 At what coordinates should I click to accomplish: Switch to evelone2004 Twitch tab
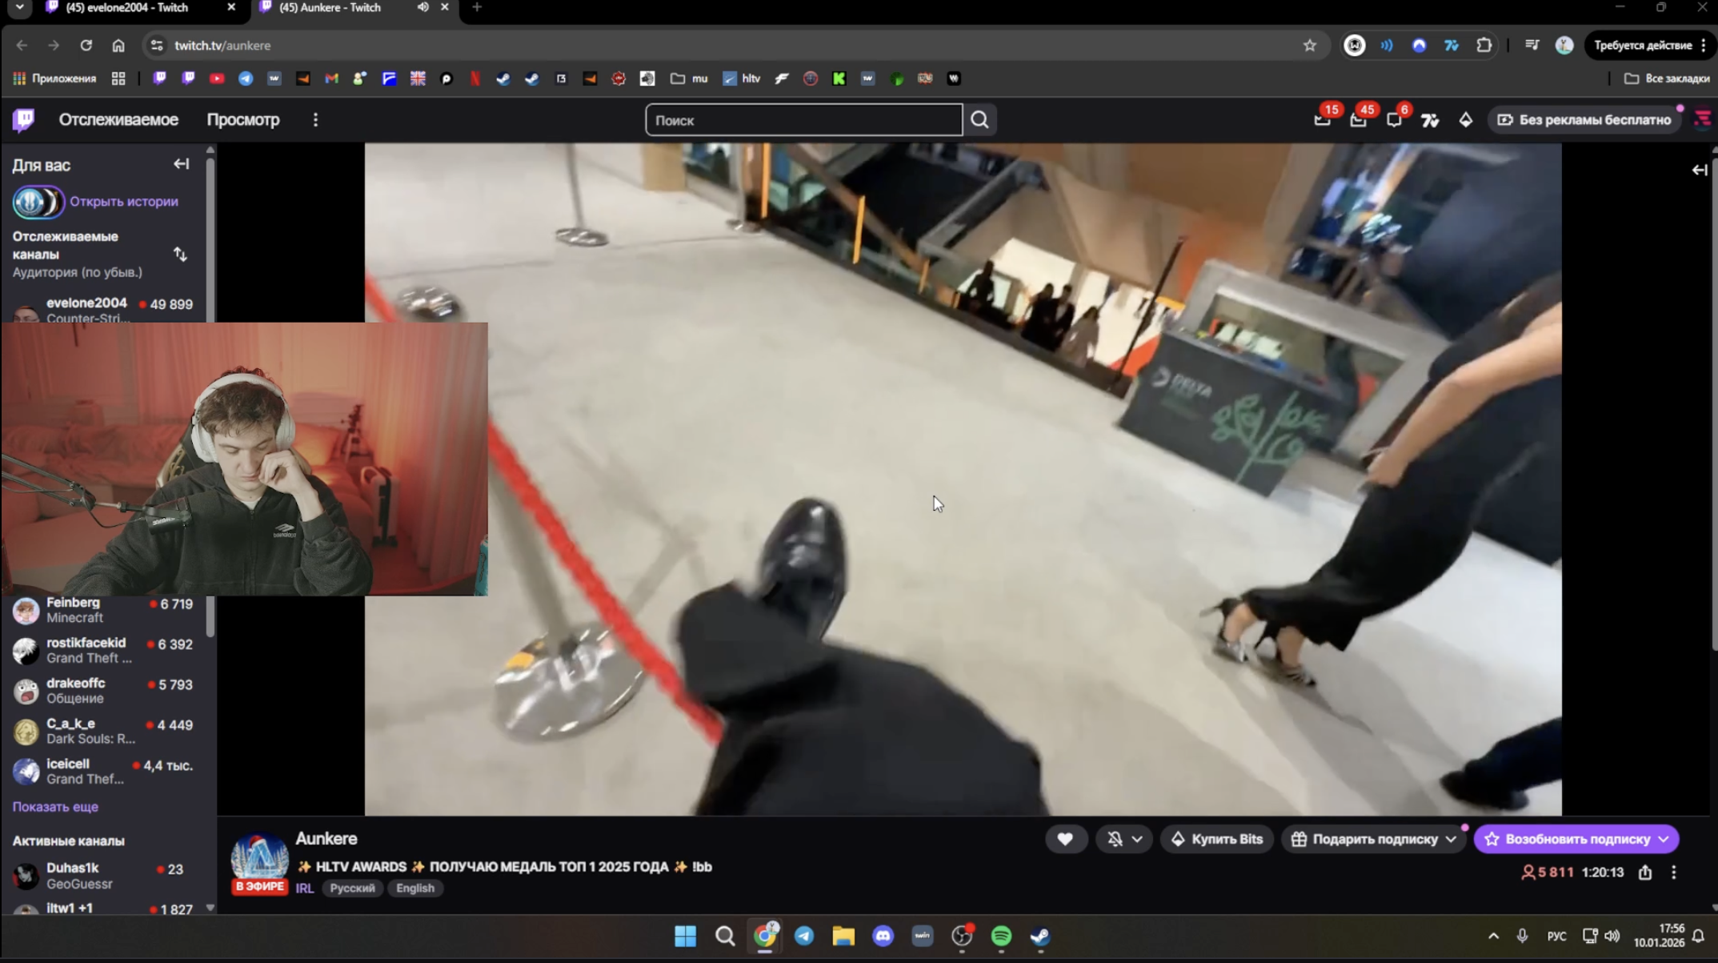pos(128,7)
